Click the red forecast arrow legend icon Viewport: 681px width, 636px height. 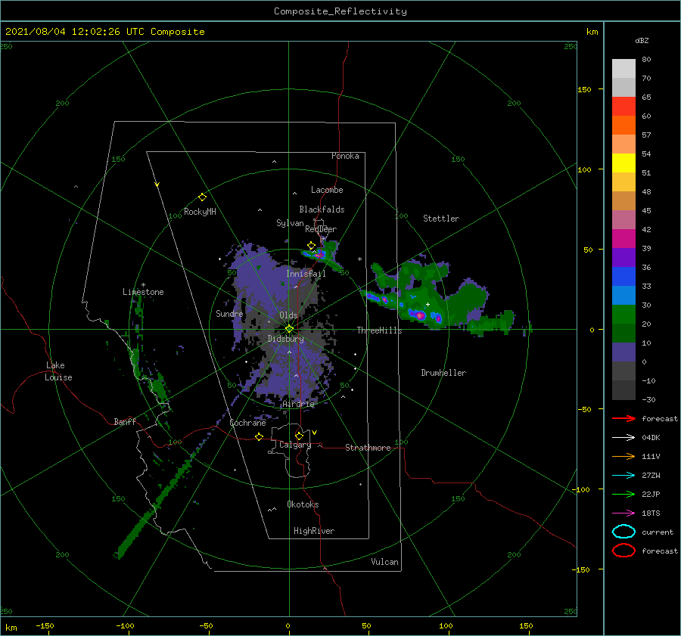623,418
